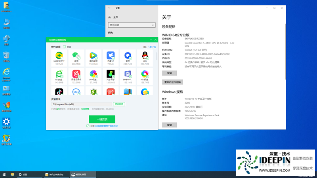Open the blue gear utilities desktop icon
This screenshot has height=178, width=317.
point(6,123)
